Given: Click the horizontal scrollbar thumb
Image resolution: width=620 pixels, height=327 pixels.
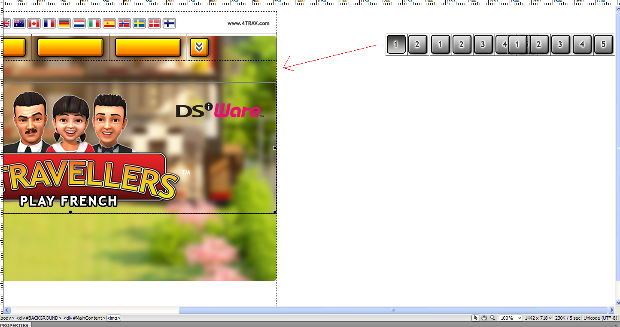Looking at the screenshot, I should [393, 310].
